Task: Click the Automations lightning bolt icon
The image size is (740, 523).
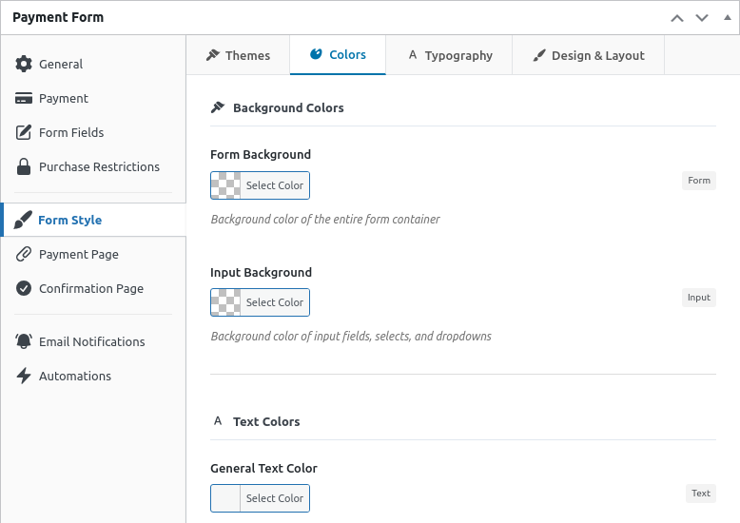Action: (24, 376)
